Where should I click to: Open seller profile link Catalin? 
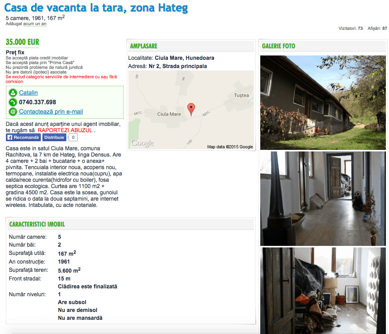[x=28, y=93]
